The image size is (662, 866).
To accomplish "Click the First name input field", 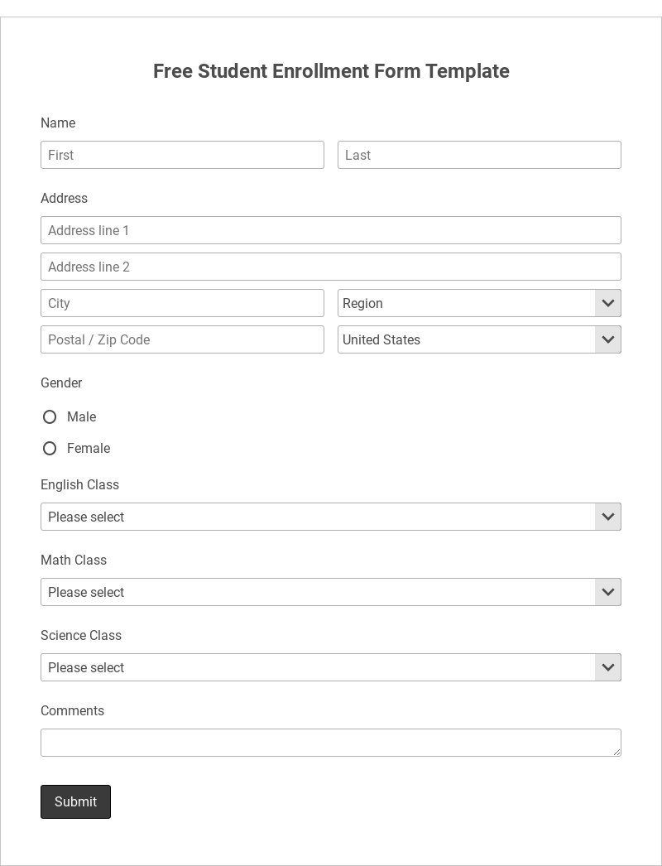I will 182,155.
